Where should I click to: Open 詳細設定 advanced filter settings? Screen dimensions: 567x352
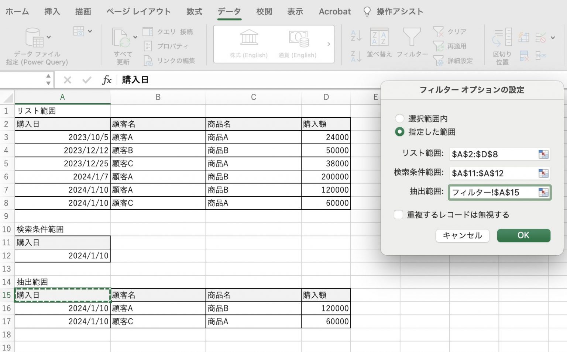(x=439, y=61)
